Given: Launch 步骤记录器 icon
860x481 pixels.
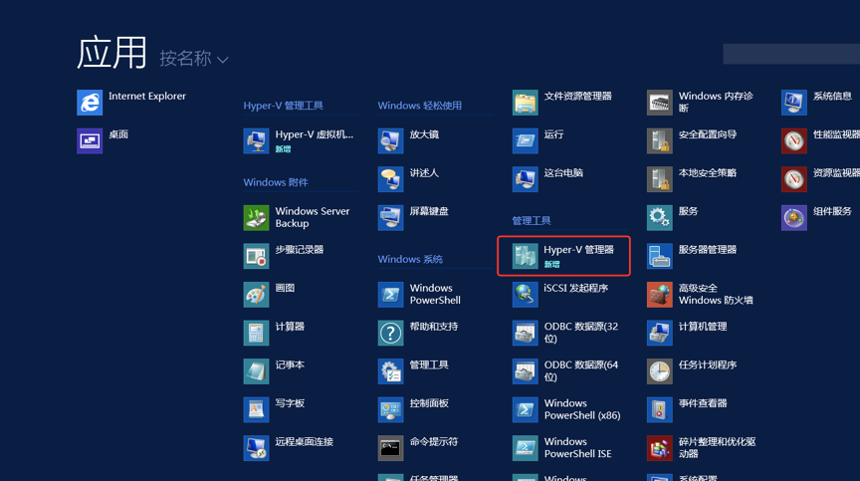Looking at the screenshot, I should (x=256, y=256).
